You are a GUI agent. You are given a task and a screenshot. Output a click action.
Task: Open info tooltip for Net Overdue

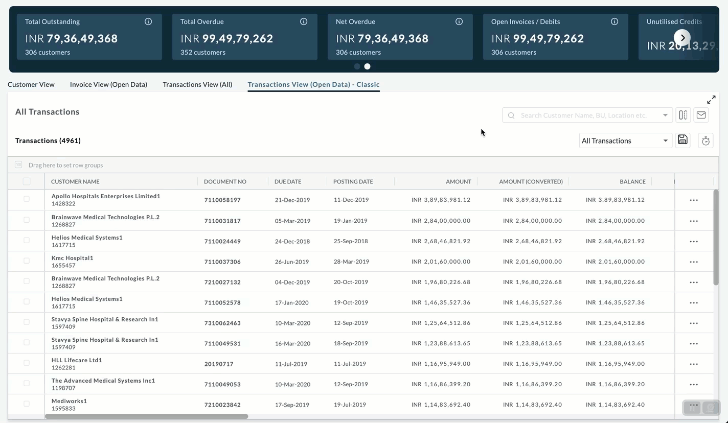click(x=459, y=21)
